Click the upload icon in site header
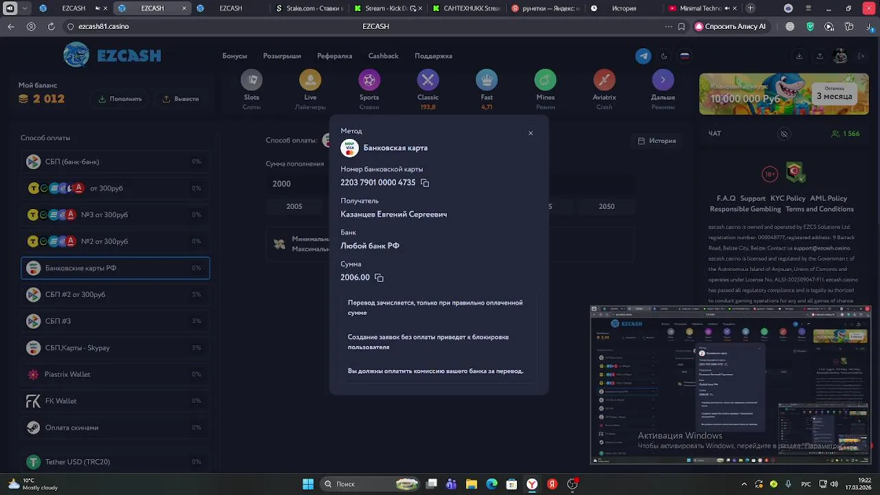 (819, 56)
